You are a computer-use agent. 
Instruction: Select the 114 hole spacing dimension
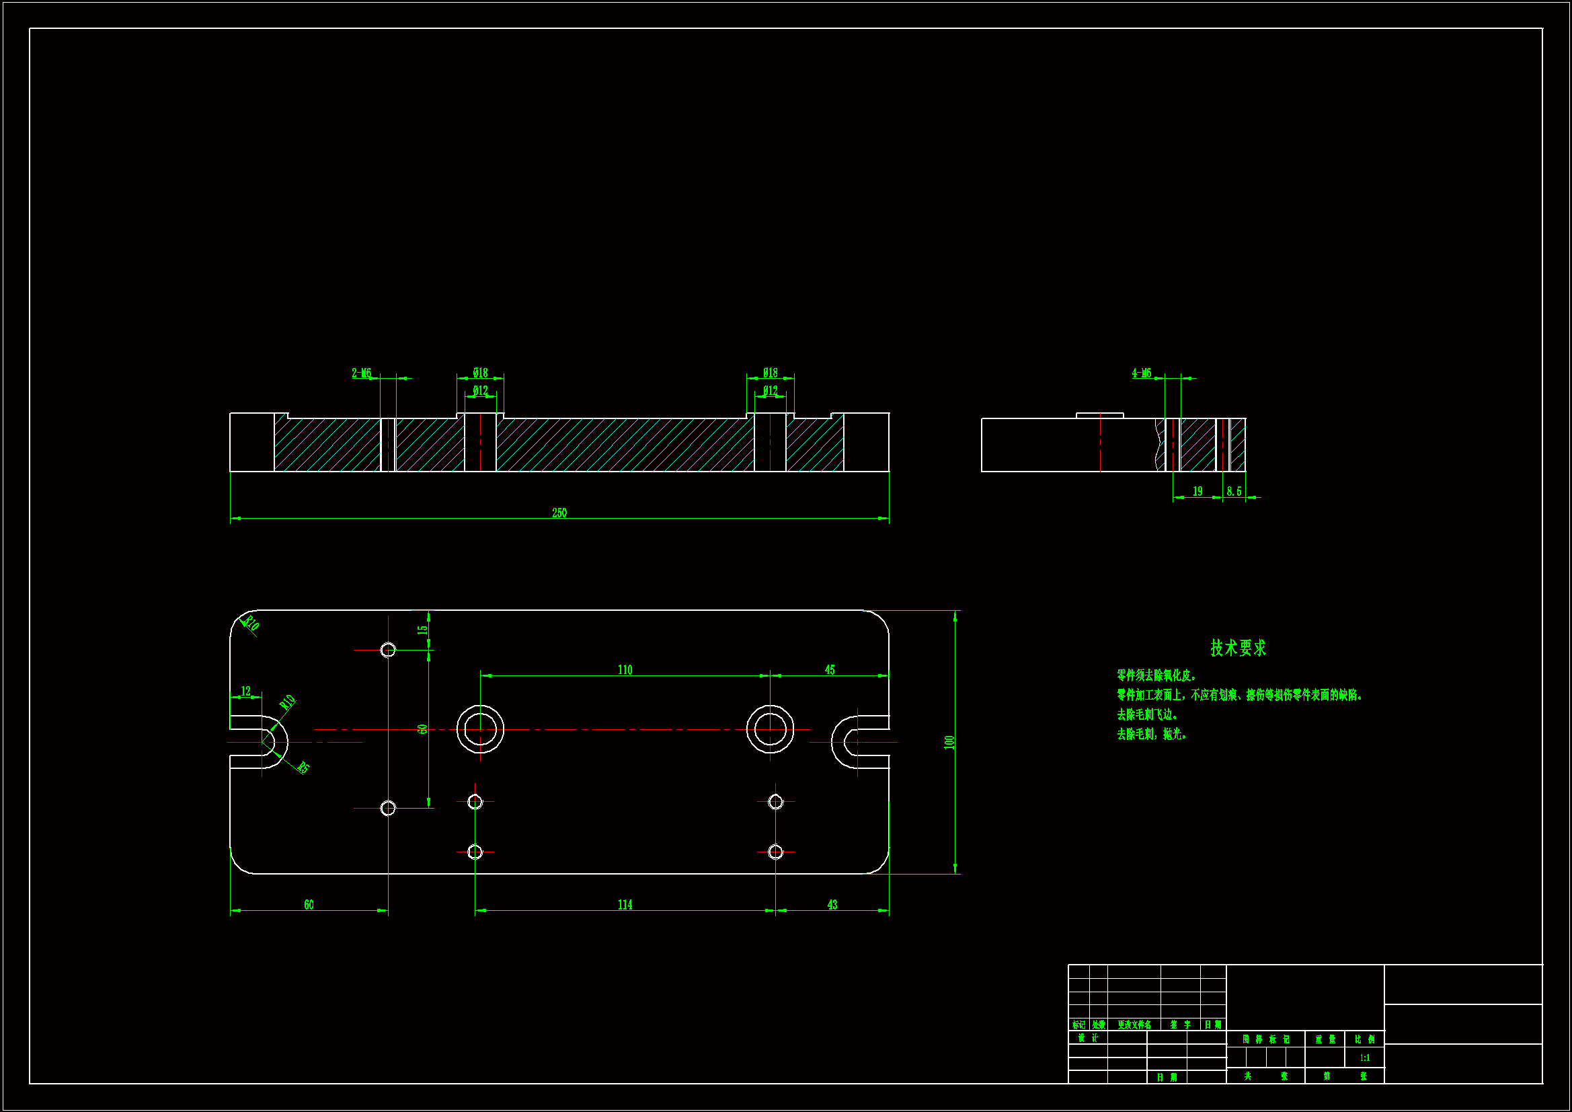coord(625,905)
